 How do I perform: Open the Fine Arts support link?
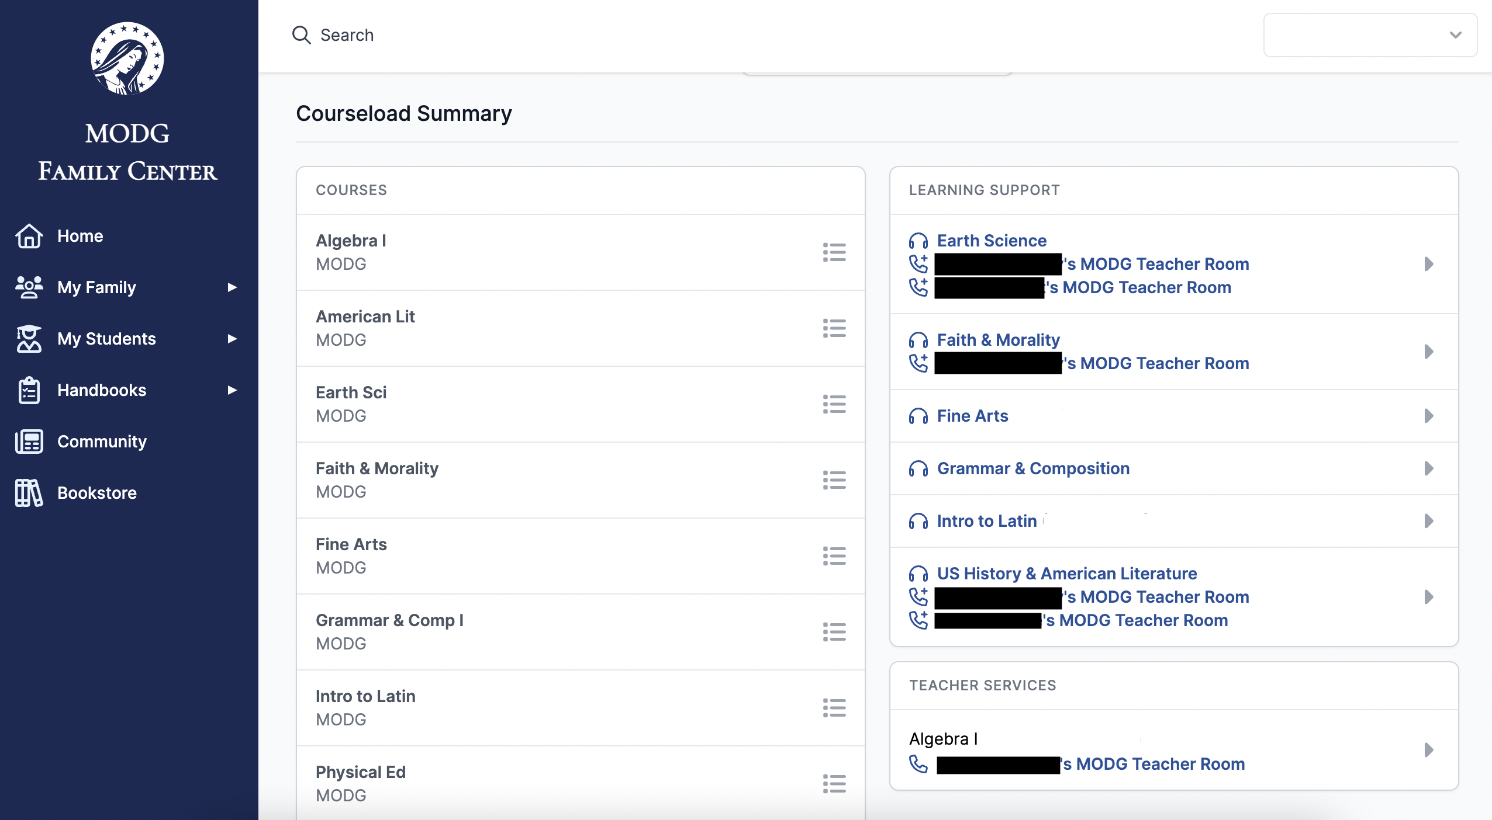pos(972,416)
